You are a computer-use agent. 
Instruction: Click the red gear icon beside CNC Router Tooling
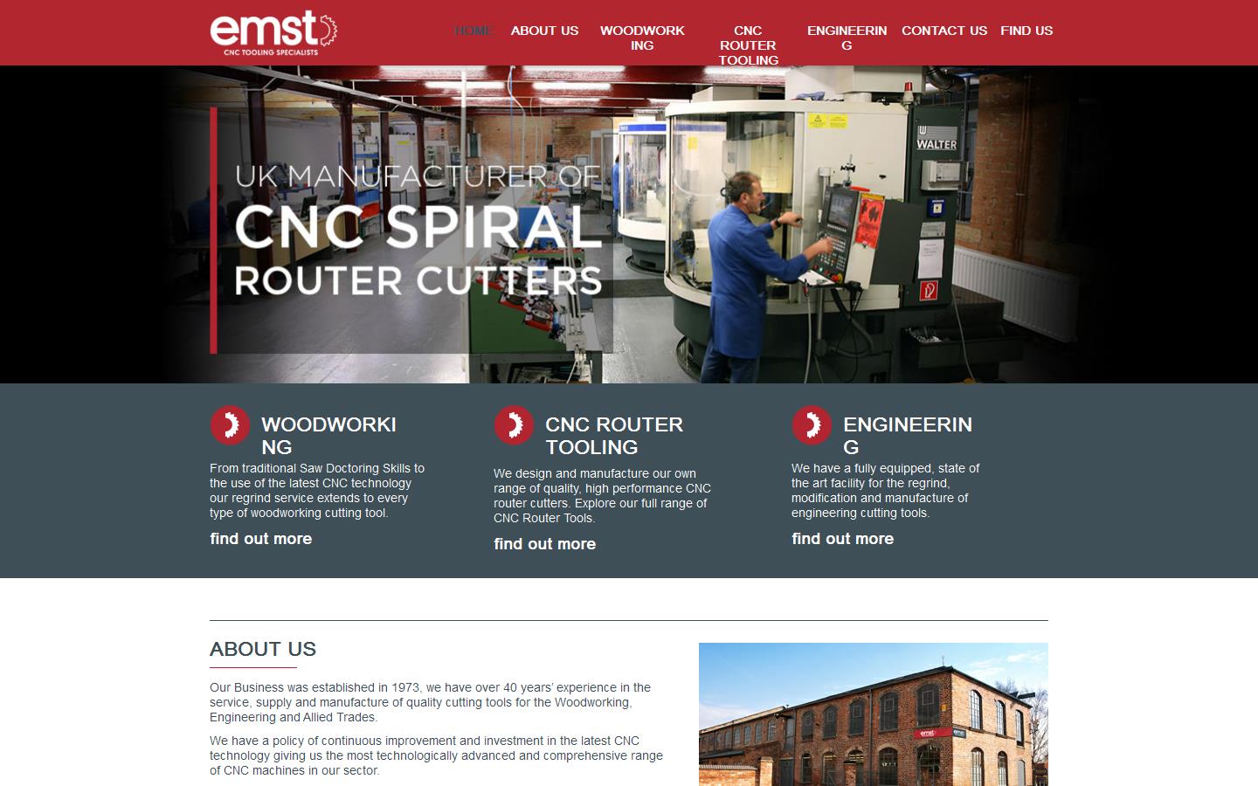coord(514,425)
